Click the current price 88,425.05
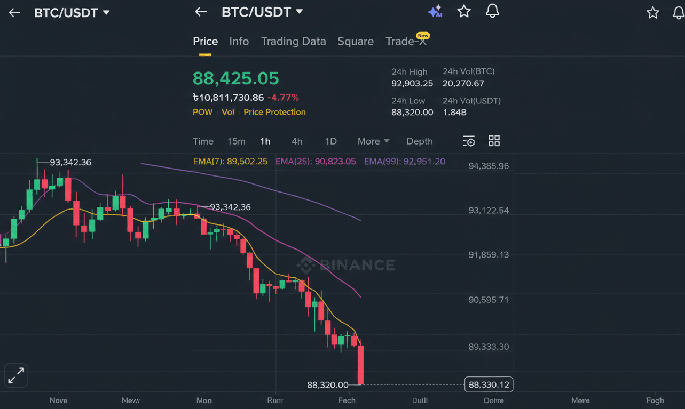The height and width of the screenshot is (409, 685). tap(236, 78)
